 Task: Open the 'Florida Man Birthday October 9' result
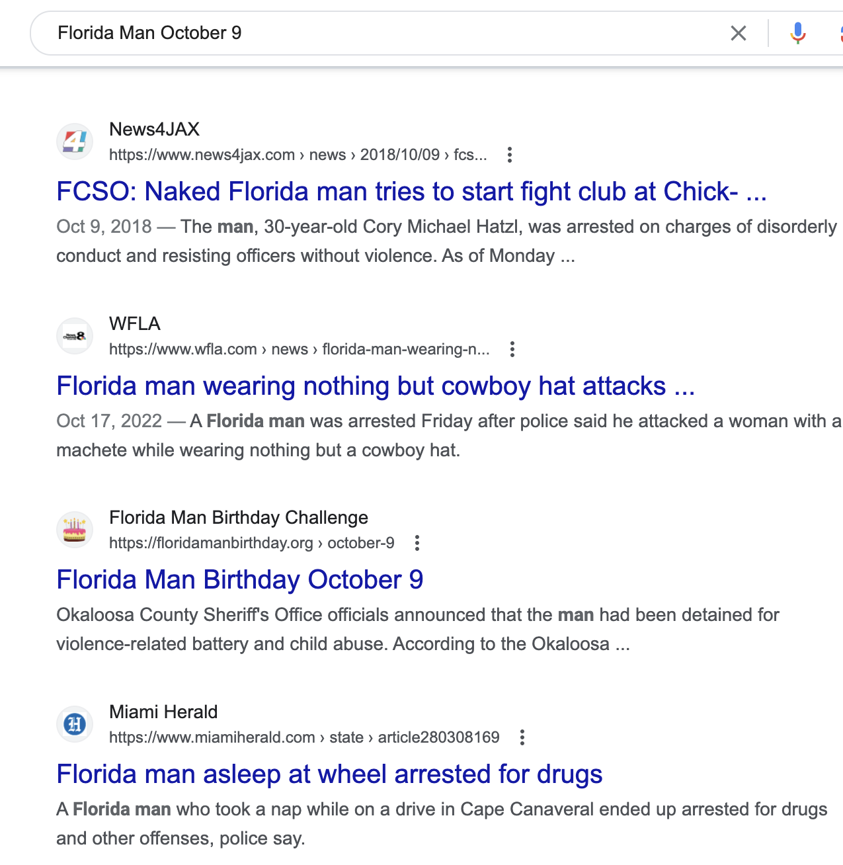tap(240, 579)
